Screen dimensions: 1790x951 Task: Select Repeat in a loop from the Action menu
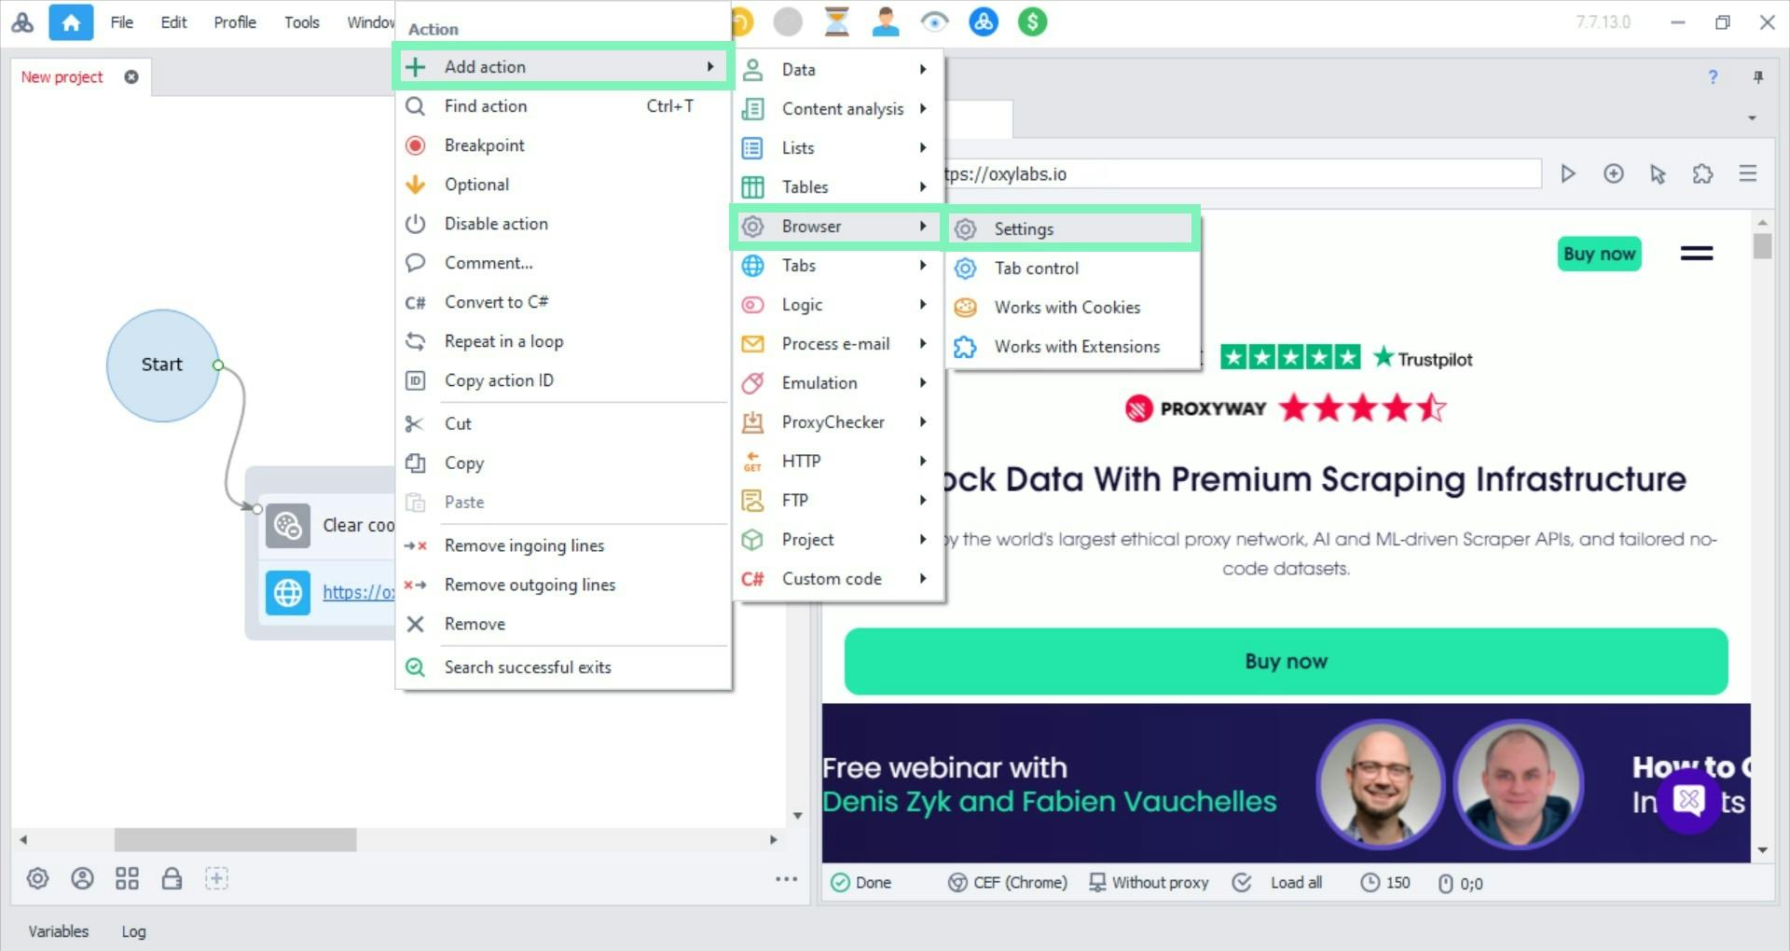(x=503, y=340)
